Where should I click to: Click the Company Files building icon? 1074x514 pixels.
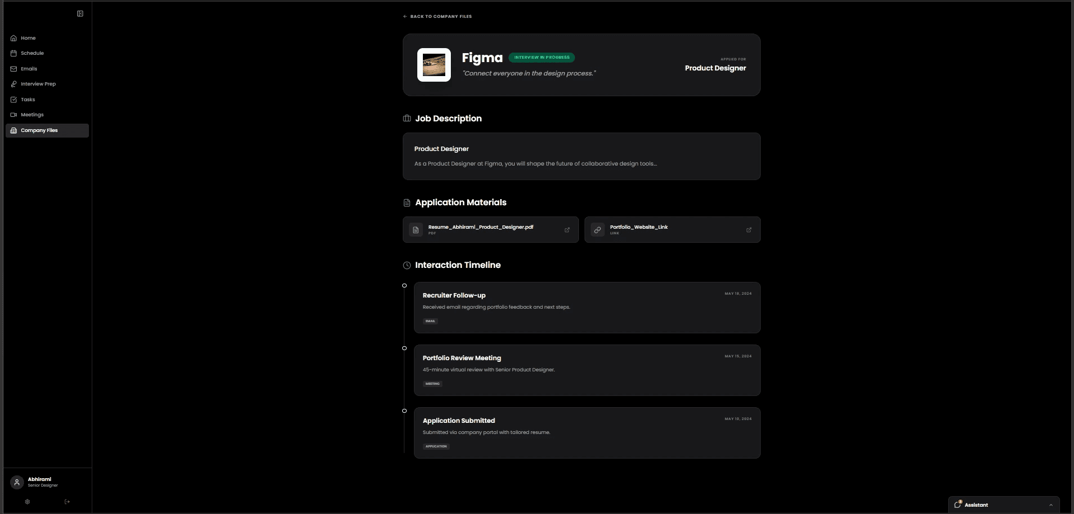[13, 130]
